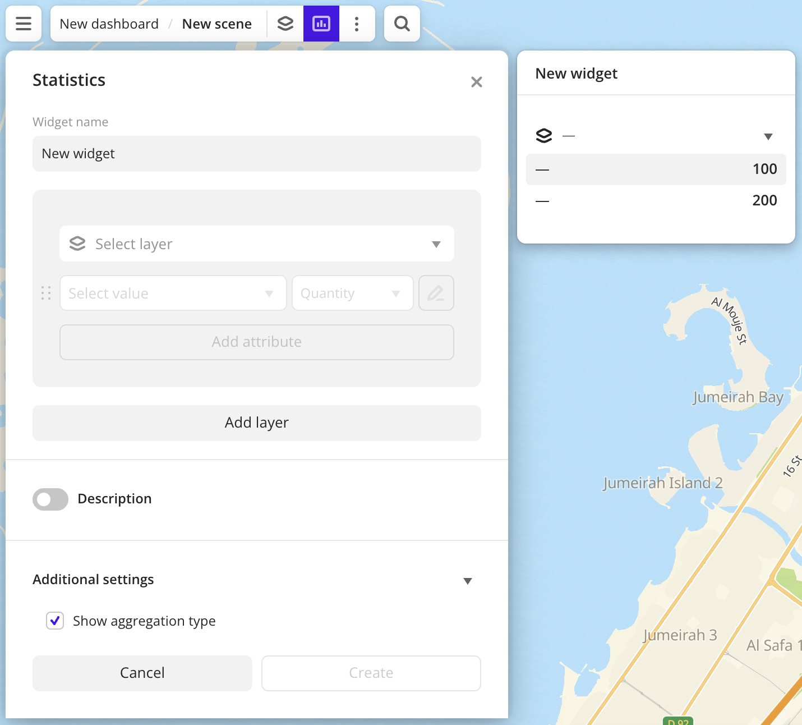Click the edit pencil icon beside Quantity
This screenshot has width=802, height=725.
tap(436, 293)
